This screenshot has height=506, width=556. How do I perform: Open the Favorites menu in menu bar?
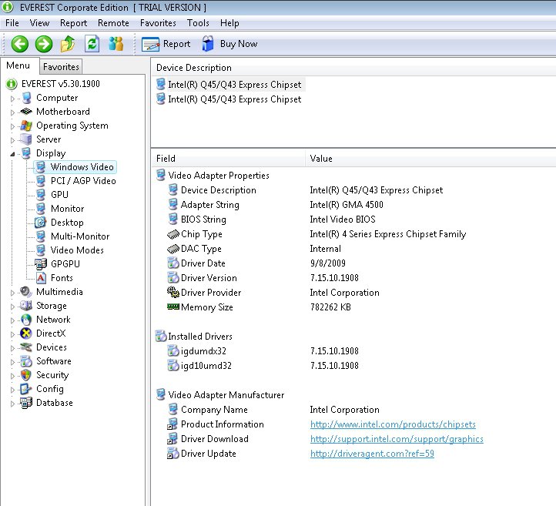point(158,23)
